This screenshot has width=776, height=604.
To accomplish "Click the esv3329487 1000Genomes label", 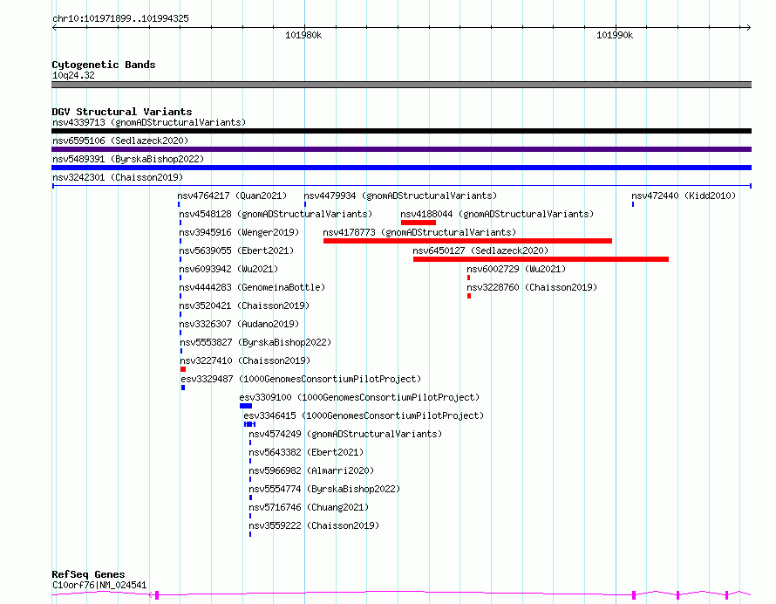I will (301, 379).
